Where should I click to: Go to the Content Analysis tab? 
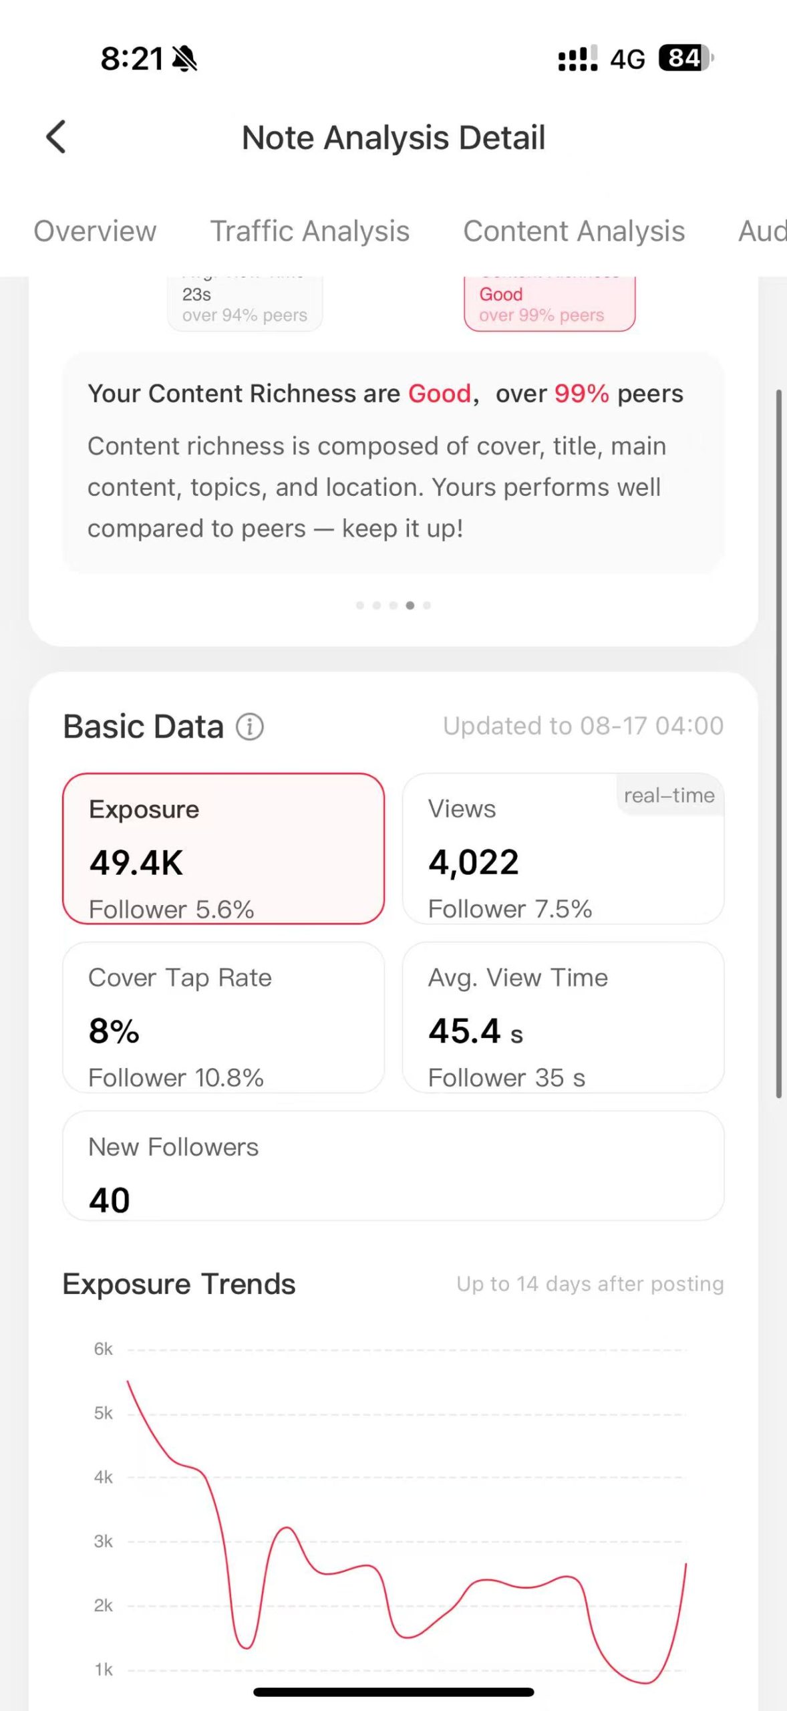(574, 231)
